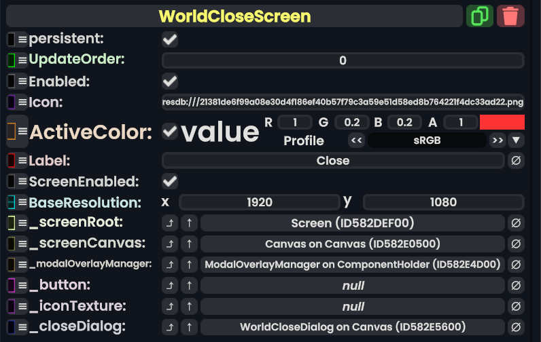This screenshot has height=342, width=541.
Task: Null the Label field with the ∅ icon
Action: pos(516,161)
